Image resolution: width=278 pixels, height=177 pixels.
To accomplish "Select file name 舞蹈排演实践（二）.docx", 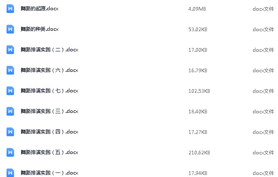I will (x=49, y=50).
